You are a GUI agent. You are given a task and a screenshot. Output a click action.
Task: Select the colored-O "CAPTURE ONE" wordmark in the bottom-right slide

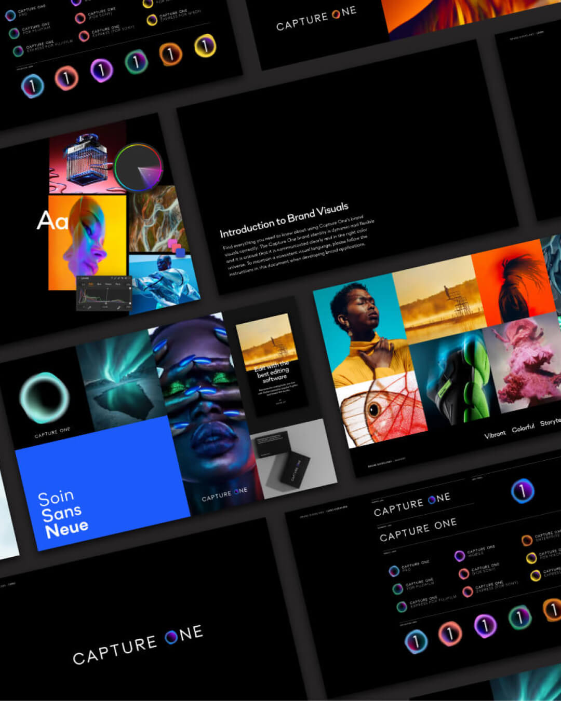tap(412, 504)
